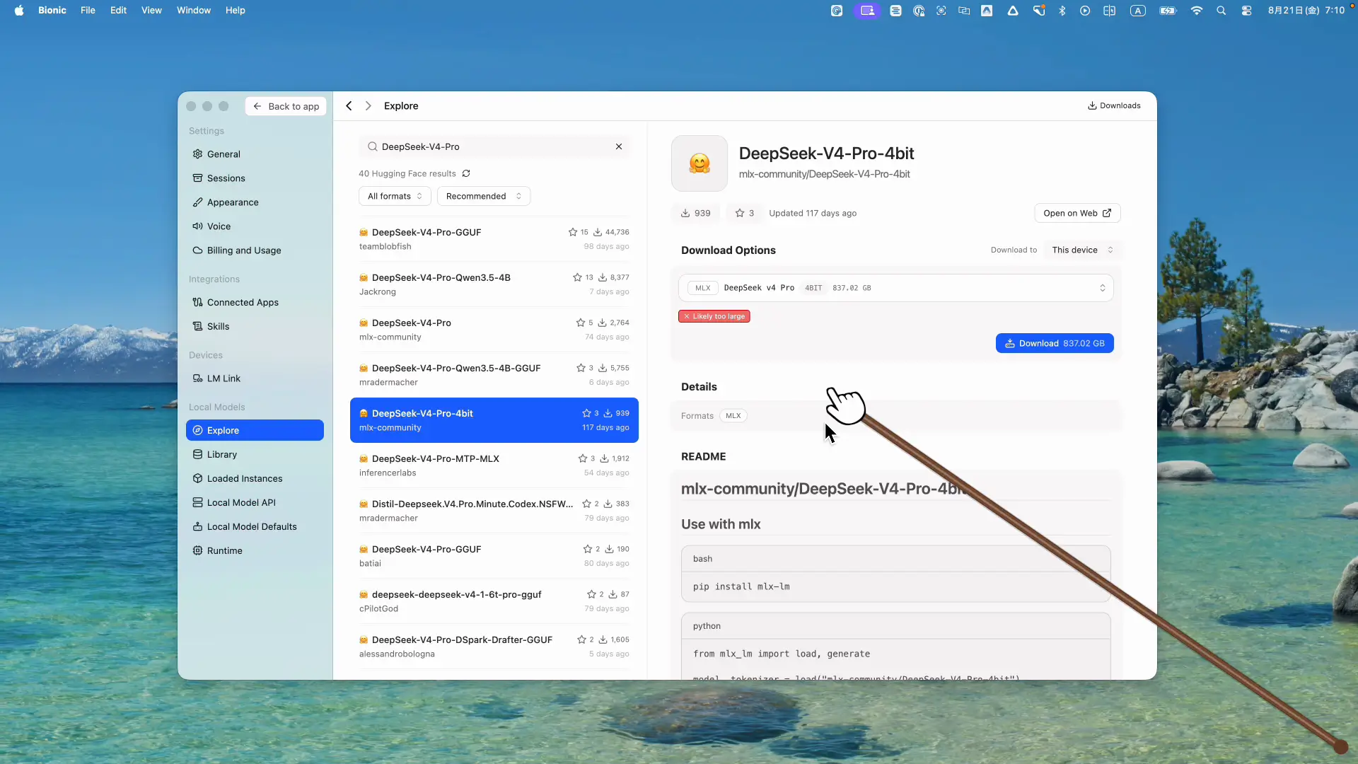Click the Voice speaker icon
The height and width of the screenshot is (764, 1358).
click(197, 226)
